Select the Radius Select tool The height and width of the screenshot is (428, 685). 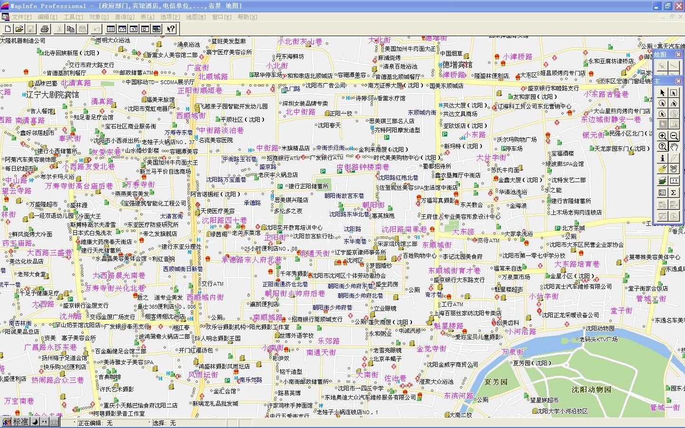point(662,103)
